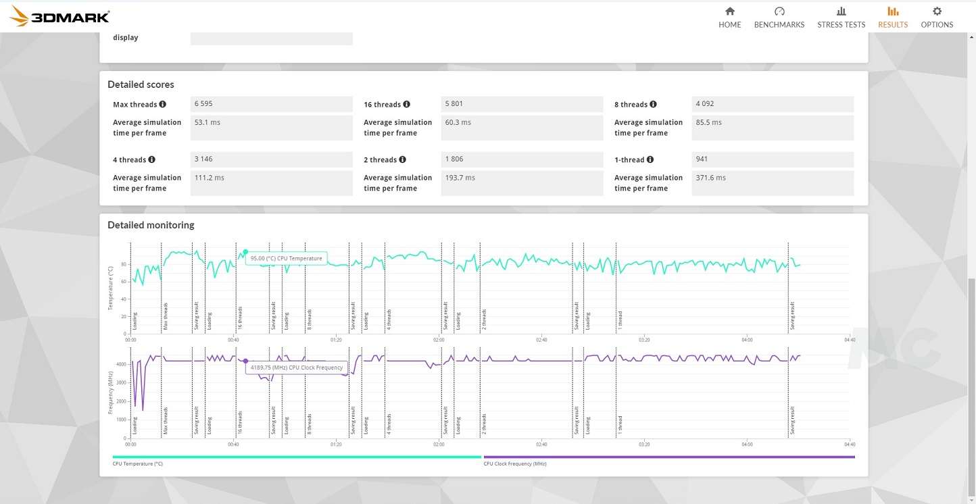976x504 pixels.
Task: Click the Max threads info icon
Action: point(163,105)
